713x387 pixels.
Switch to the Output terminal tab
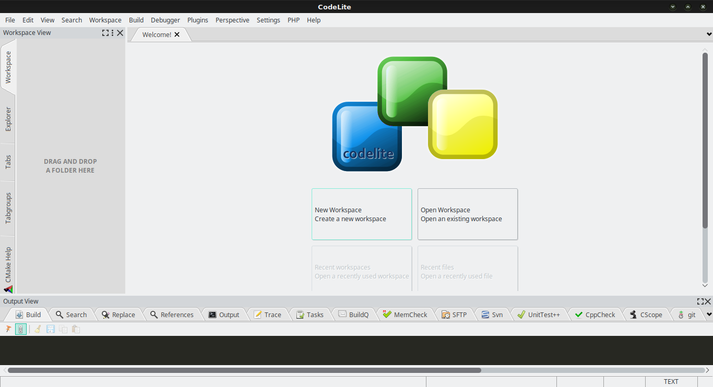click(224, 315)
